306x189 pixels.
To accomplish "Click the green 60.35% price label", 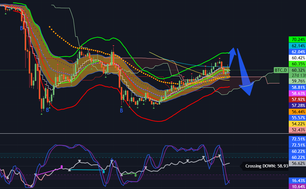I will pos(297,64).
